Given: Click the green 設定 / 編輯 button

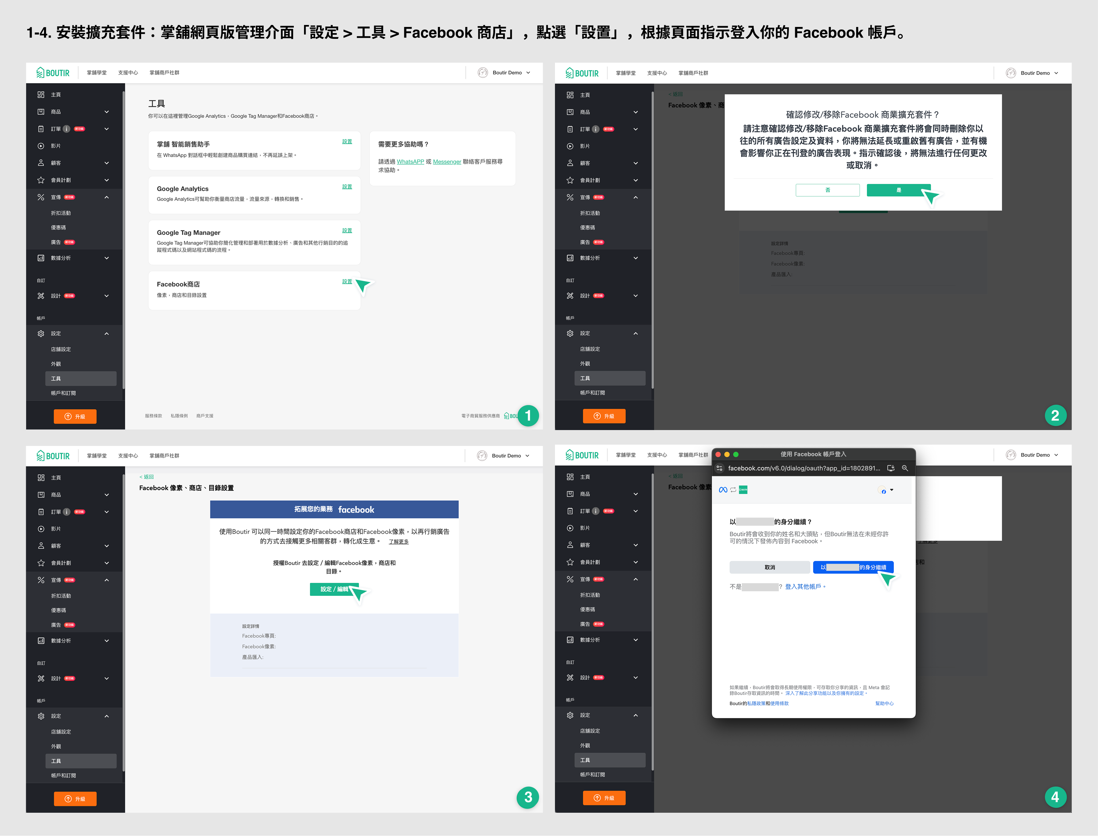Looking at the screenshot, I should tap(334, 589).
